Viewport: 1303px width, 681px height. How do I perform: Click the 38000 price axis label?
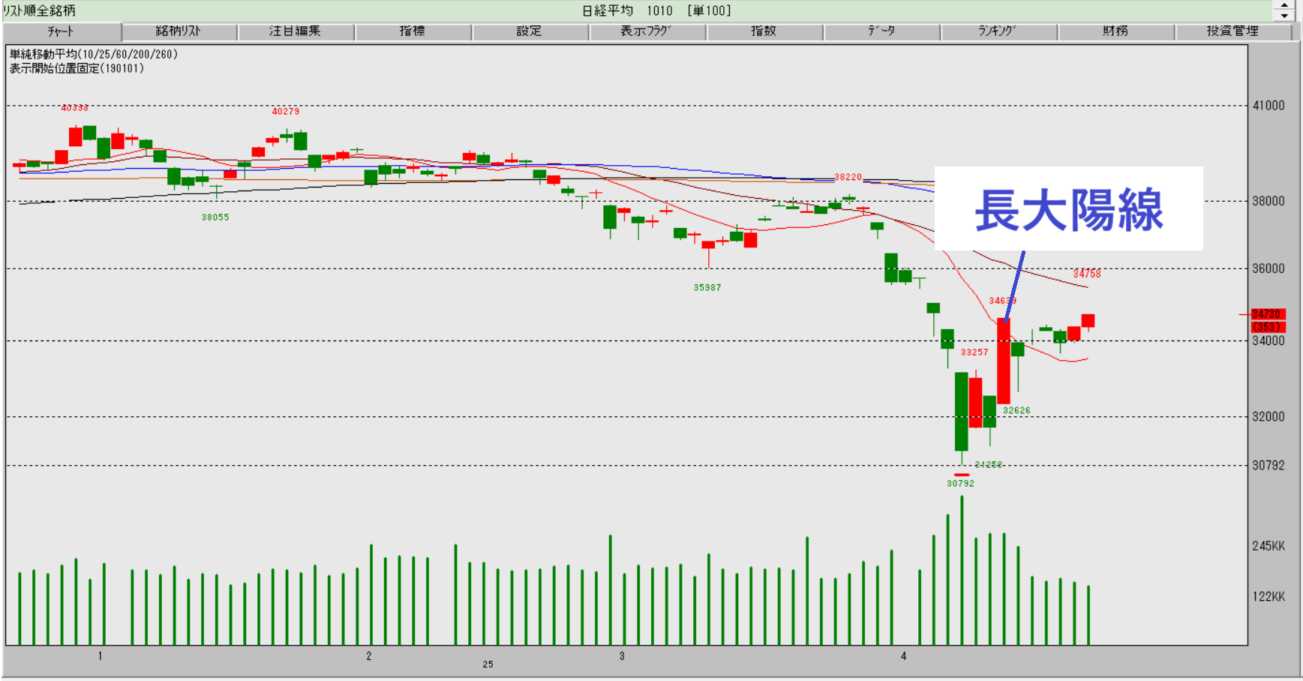[1268, 201]
